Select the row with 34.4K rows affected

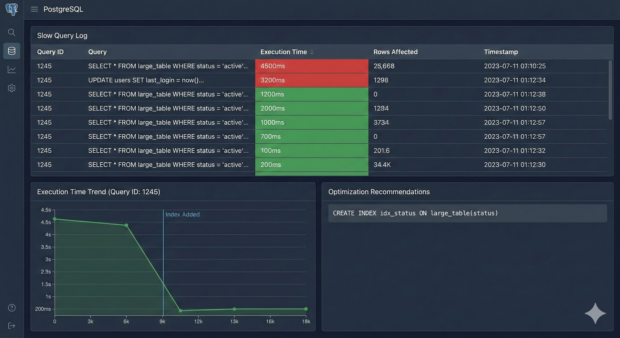[382, 165]
